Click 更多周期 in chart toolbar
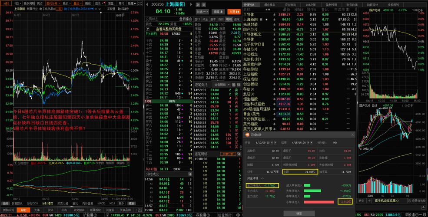 coord(29,3)
